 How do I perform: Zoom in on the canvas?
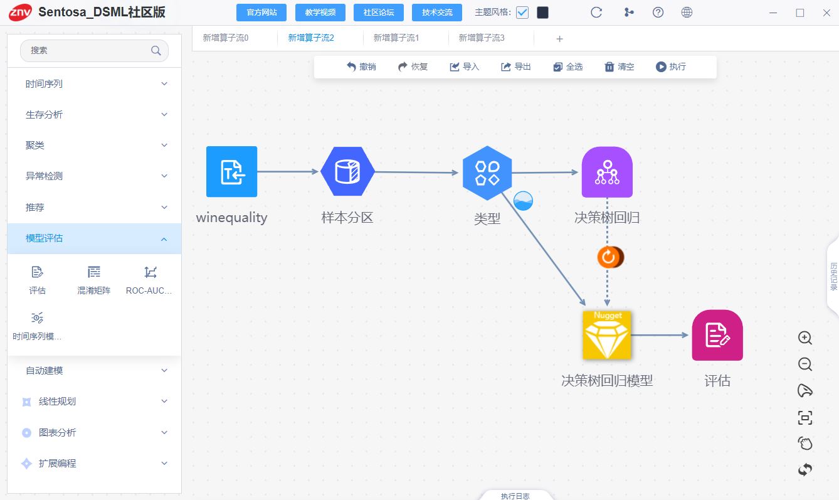click(805, 338)
